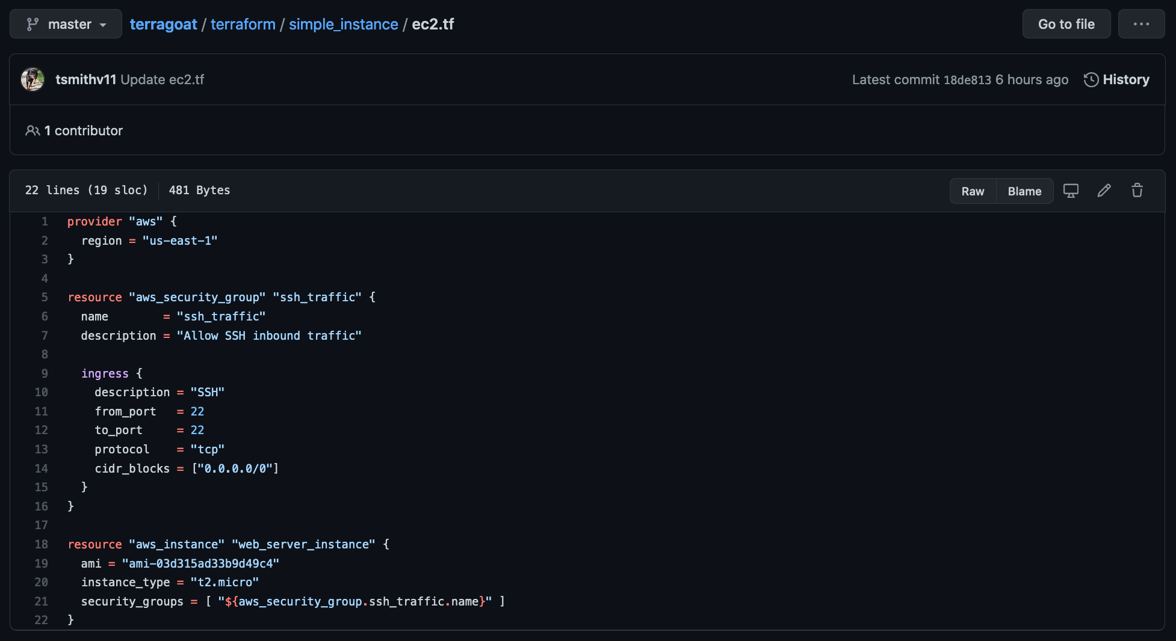
Task: Click the Go to file button
Action: click(1066, 24)
